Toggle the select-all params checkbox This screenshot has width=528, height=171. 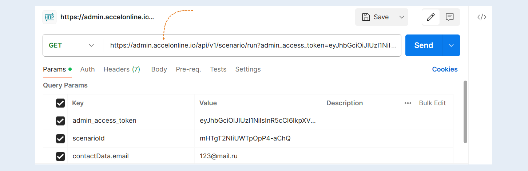coord(60,103)
